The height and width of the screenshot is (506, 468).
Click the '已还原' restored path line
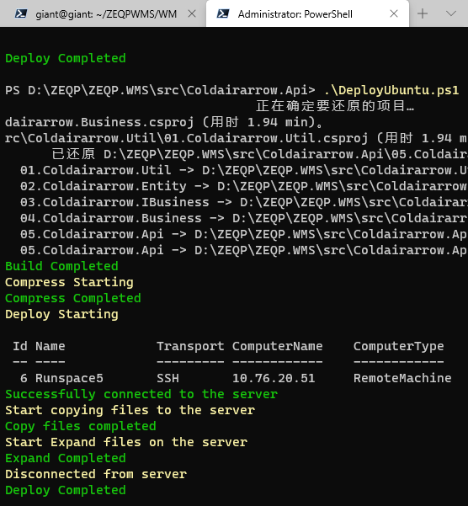pyautogui.click(x=259, y=154)
